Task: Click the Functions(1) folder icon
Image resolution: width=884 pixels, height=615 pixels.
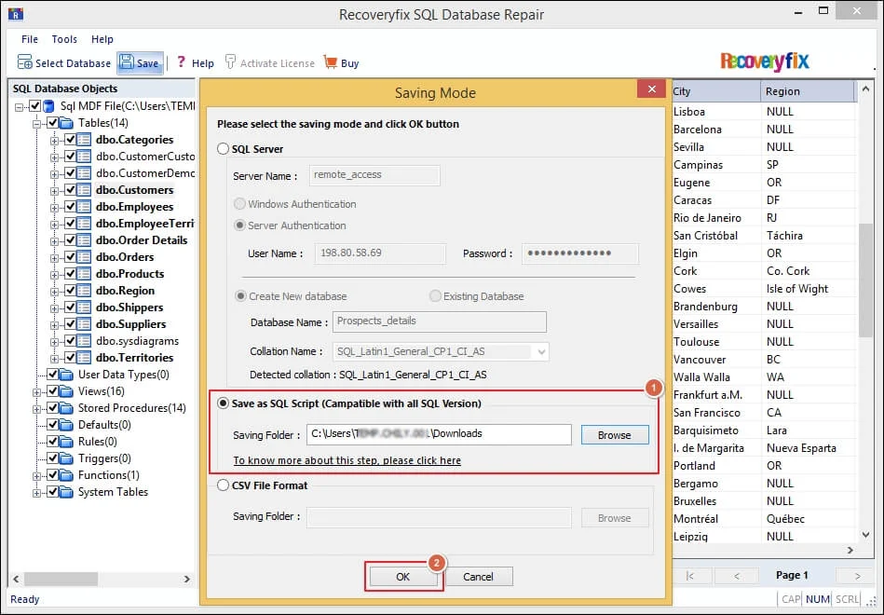Action: coord(66,475)
